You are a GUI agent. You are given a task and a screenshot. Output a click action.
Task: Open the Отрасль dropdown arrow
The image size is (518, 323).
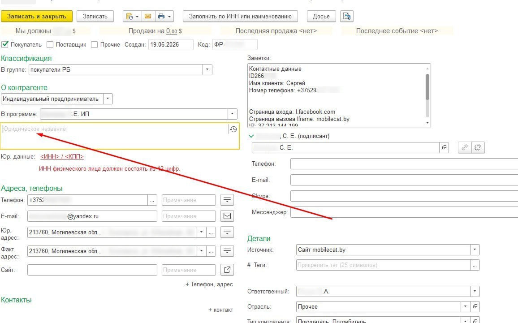pyautogui.click(x=465, y=306)
